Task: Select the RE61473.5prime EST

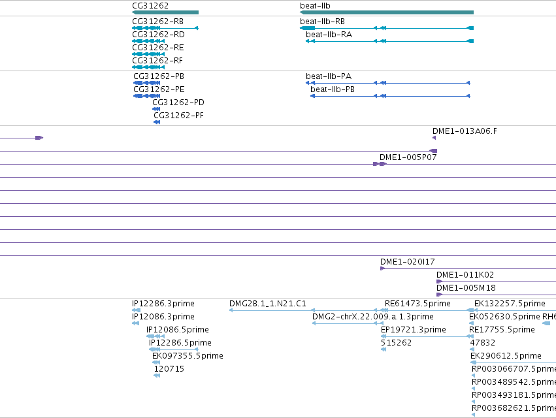Action: click(x=417, y=304)
